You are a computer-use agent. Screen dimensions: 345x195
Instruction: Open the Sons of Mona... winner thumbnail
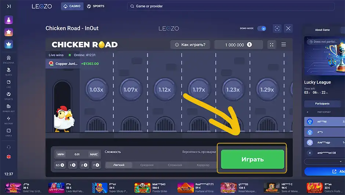point(272,188)
